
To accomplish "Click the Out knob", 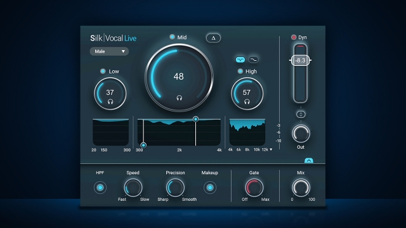I will pyautogui.click(x=301, y=134).
